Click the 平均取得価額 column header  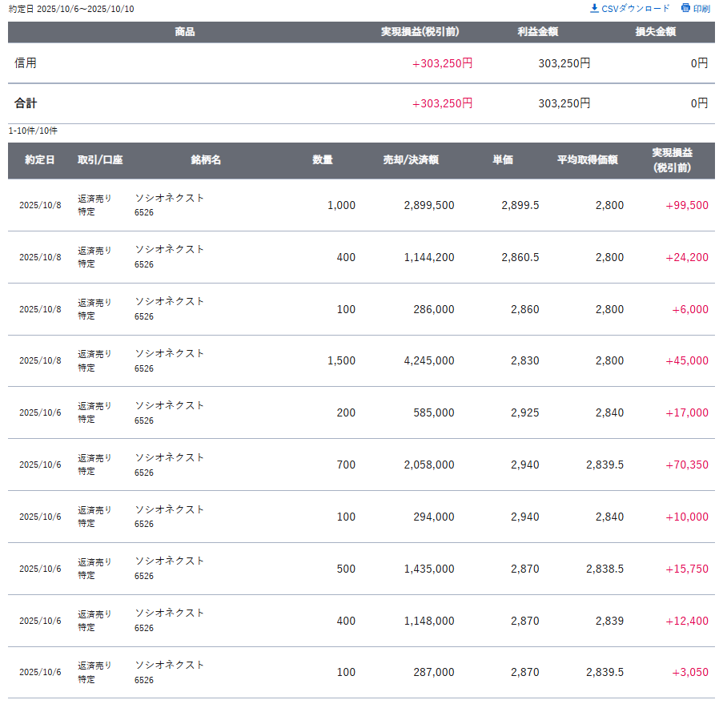click(x=588, y=160)
